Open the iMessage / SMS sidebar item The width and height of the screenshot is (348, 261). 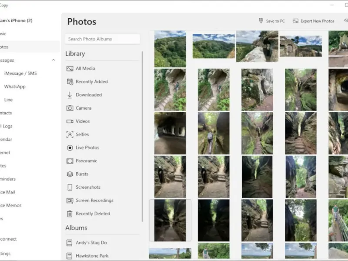pyautogui.click(x=20, y=74)
